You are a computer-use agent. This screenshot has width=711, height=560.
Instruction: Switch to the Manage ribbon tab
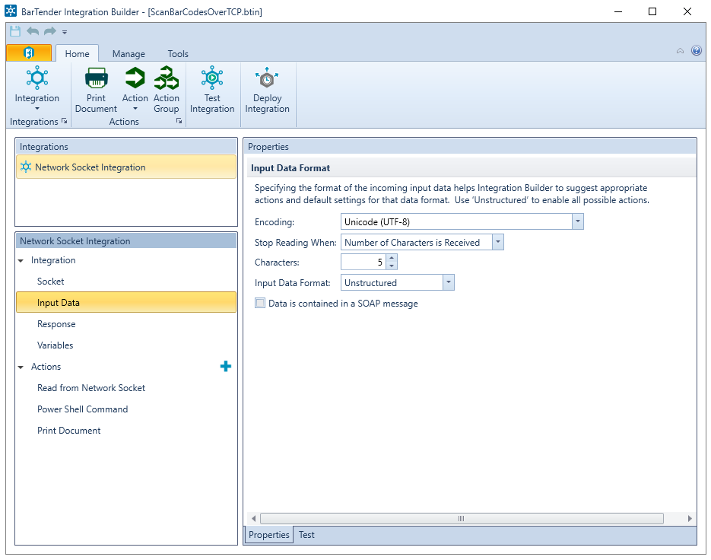point(129,53)
